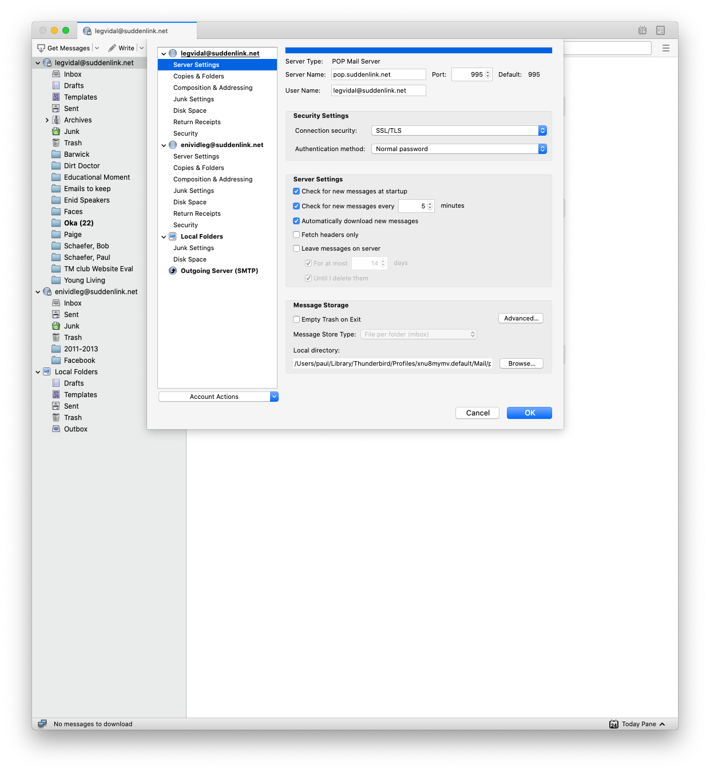
Task: Open the tasks icon in tab bar
Action: coord(661,30)
